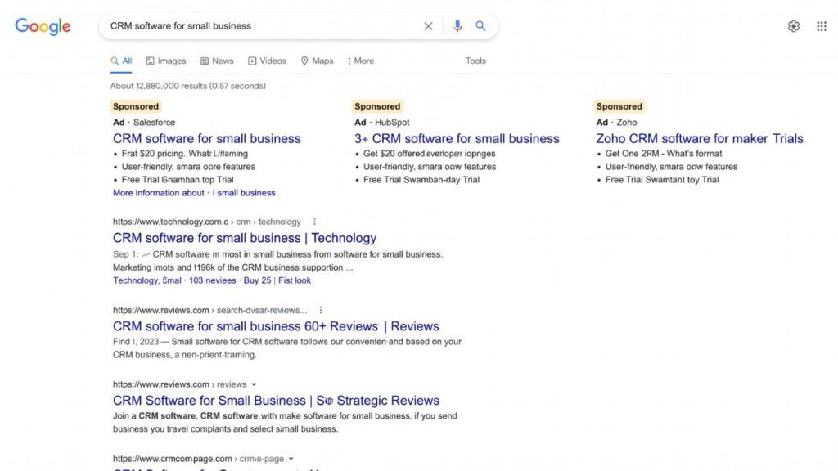Click the Salesforce advertiser name

[154, 123]
